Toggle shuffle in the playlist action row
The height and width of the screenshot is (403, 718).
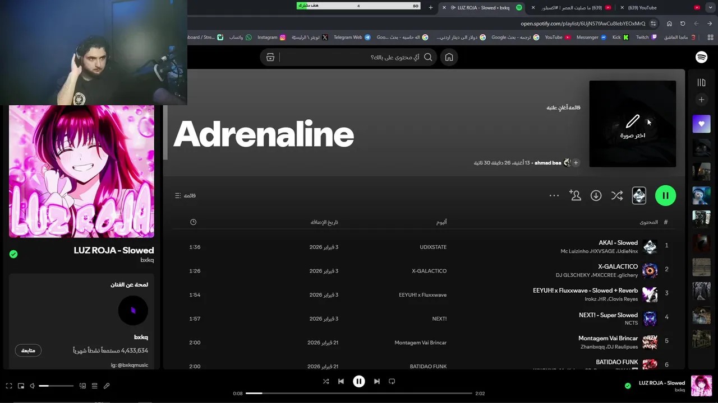(x=617, y=195)
